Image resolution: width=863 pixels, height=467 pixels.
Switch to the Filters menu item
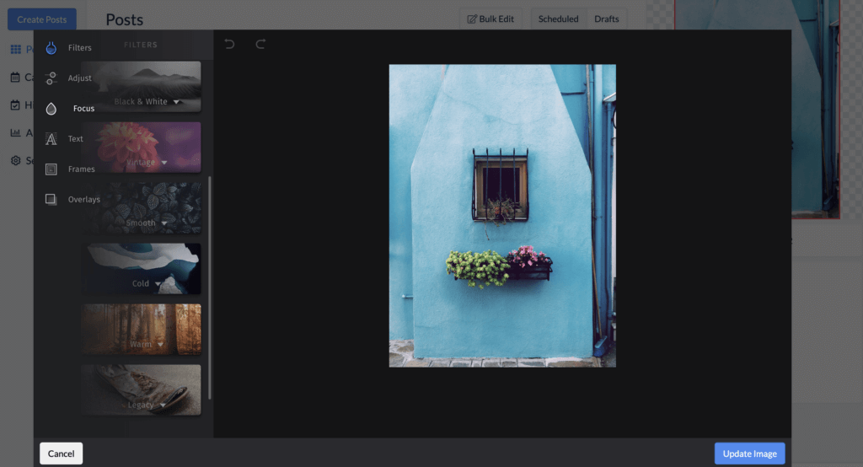tap(80, 48)
